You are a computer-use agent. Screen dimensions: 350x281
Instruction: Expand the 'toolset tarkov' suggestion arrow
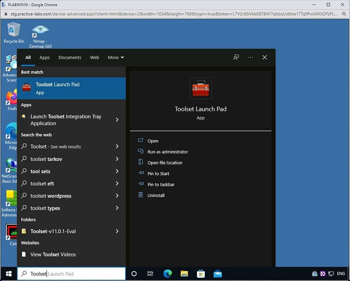pos(117,159)
